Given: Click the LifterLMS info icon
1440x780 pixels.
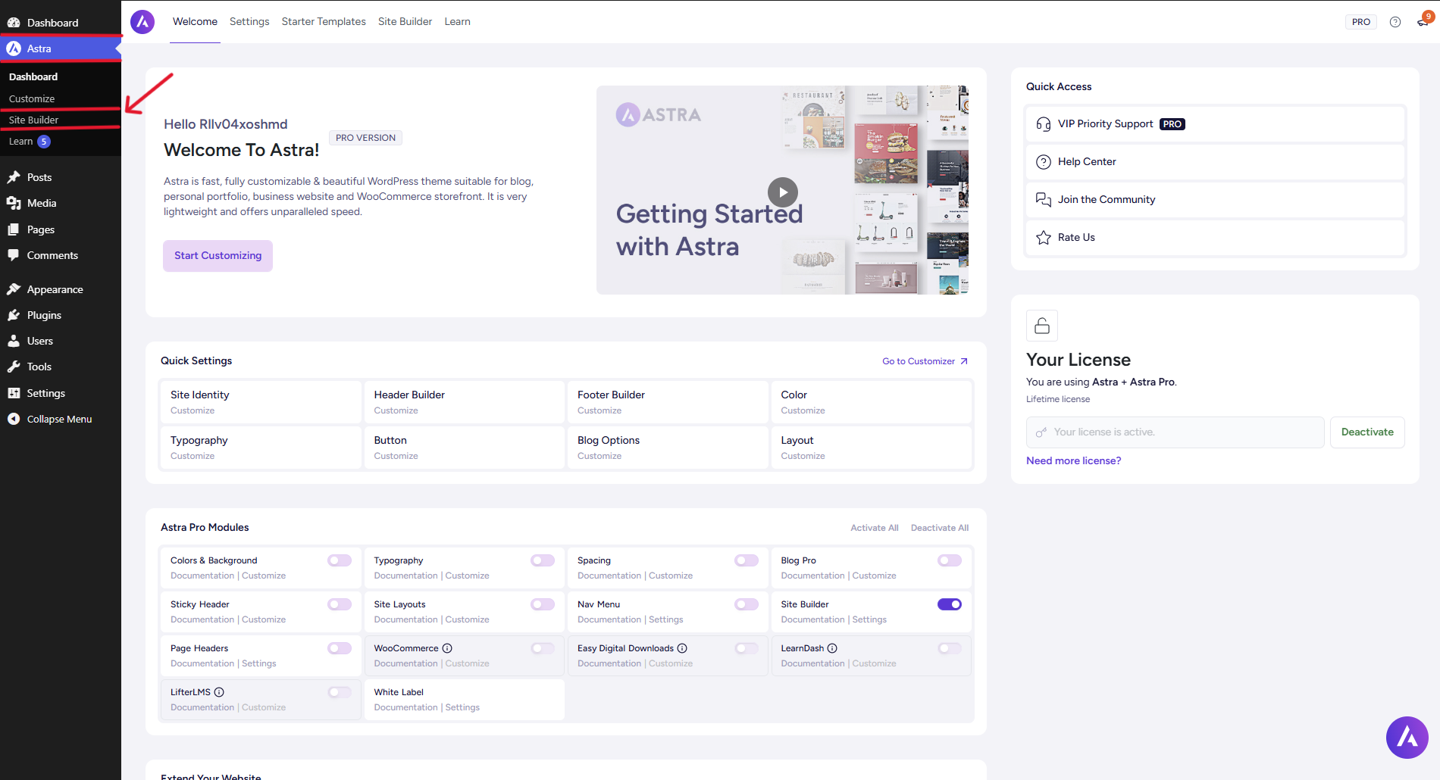Looking at the screenshot, I should [x=219, y=692].
